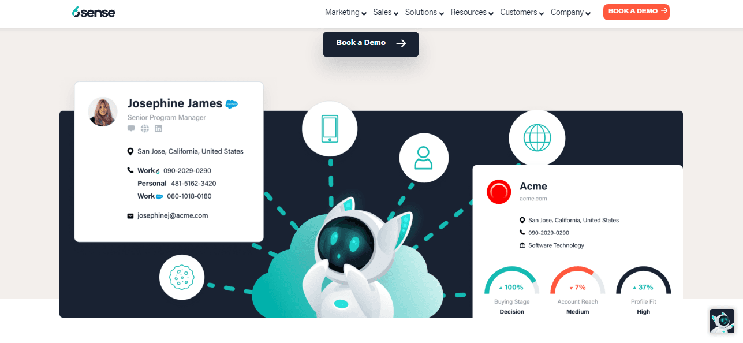Click the red Acme company logo
Image resolution: width=743 pixels, height=343 pixels.
499,192
